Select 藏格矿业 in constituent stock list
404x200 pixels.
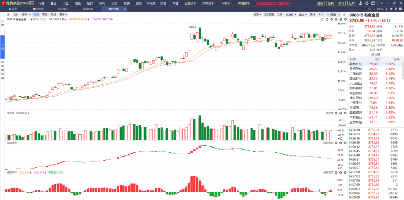(356, 64)
